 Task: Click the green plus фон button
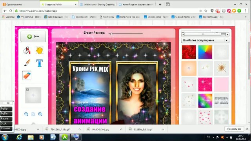[33, 36]
